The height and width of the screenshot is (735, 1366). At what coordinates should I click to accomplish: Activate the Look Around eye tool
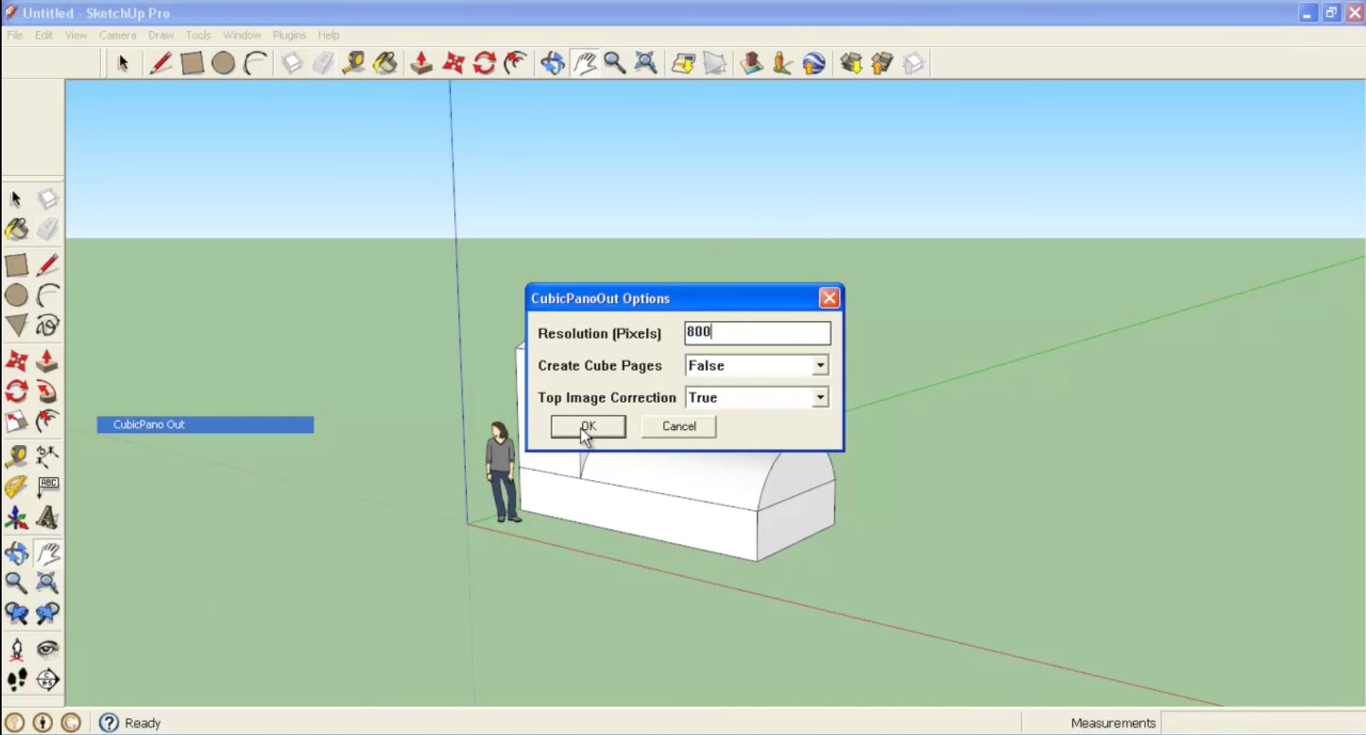click(47, 649)
